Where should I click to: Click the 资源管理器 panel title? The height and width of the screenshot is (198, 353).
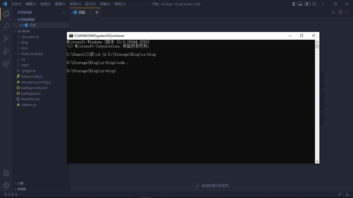pyautogui.click(x=25, y=12)
